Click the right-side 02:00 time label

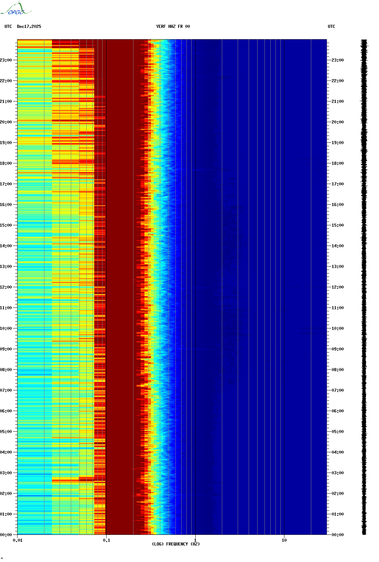pos(338,494)
